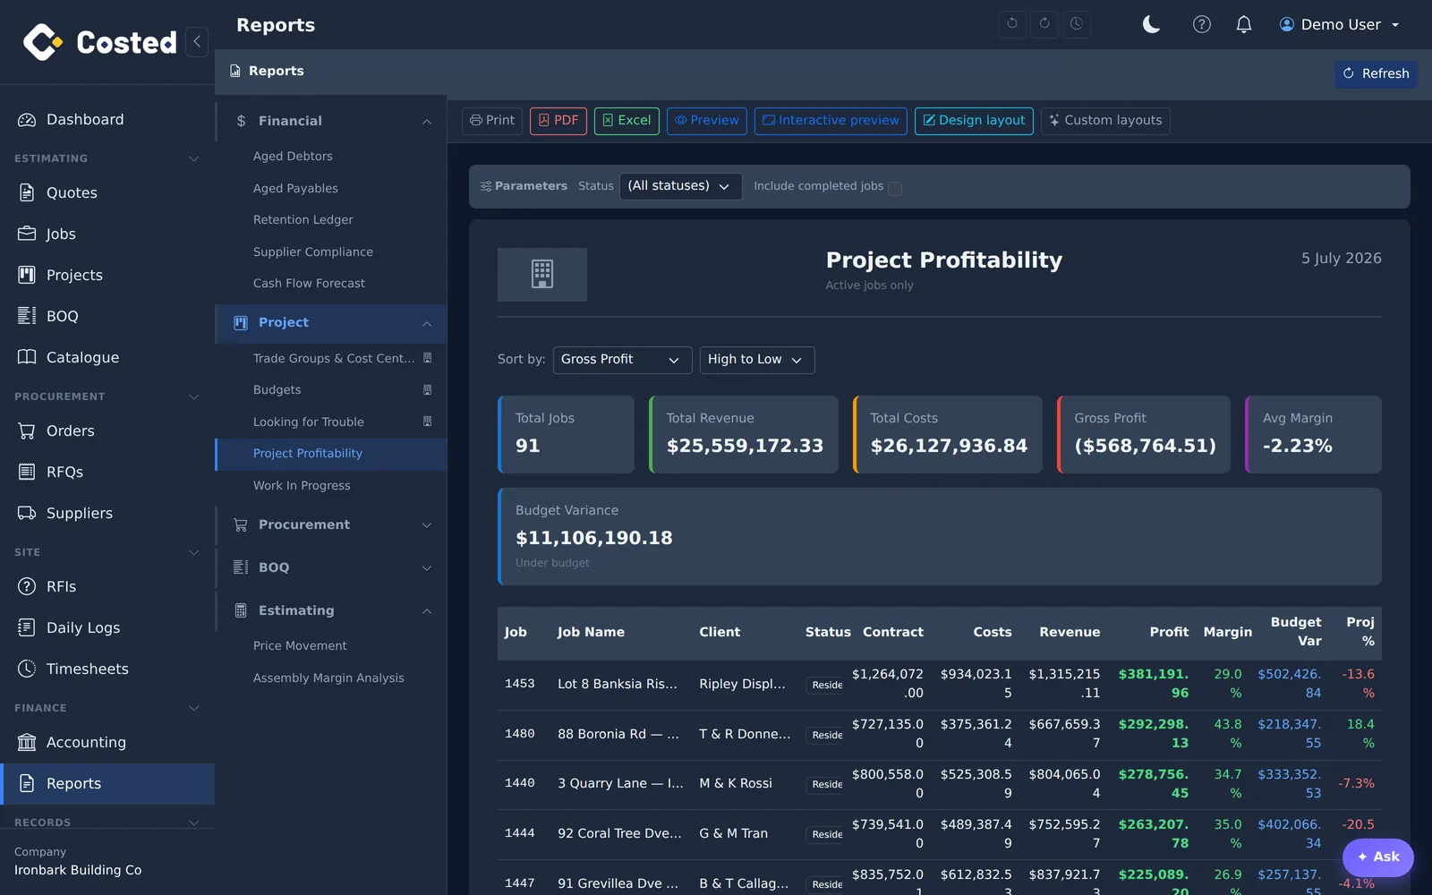Launch Interactive preview

click(831, 121)
